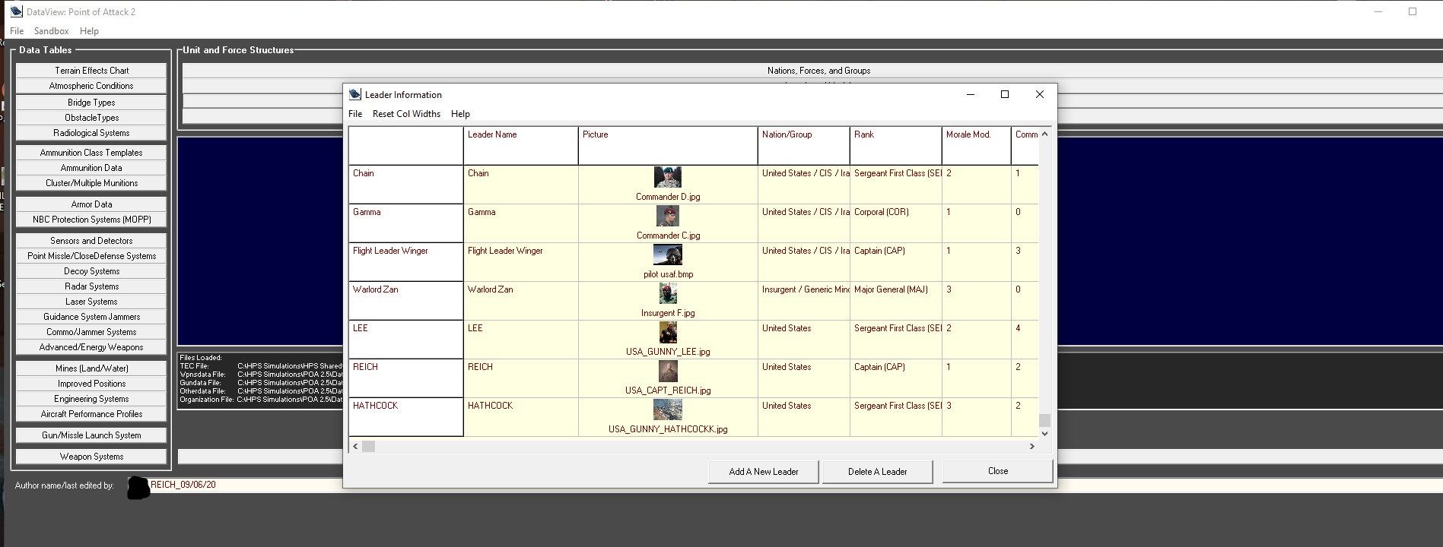Open Help menu in Leader Information window

pos(460,114)
